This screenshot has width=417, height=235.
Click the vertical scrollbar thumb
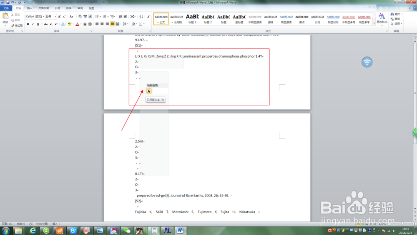click(415, 93)
